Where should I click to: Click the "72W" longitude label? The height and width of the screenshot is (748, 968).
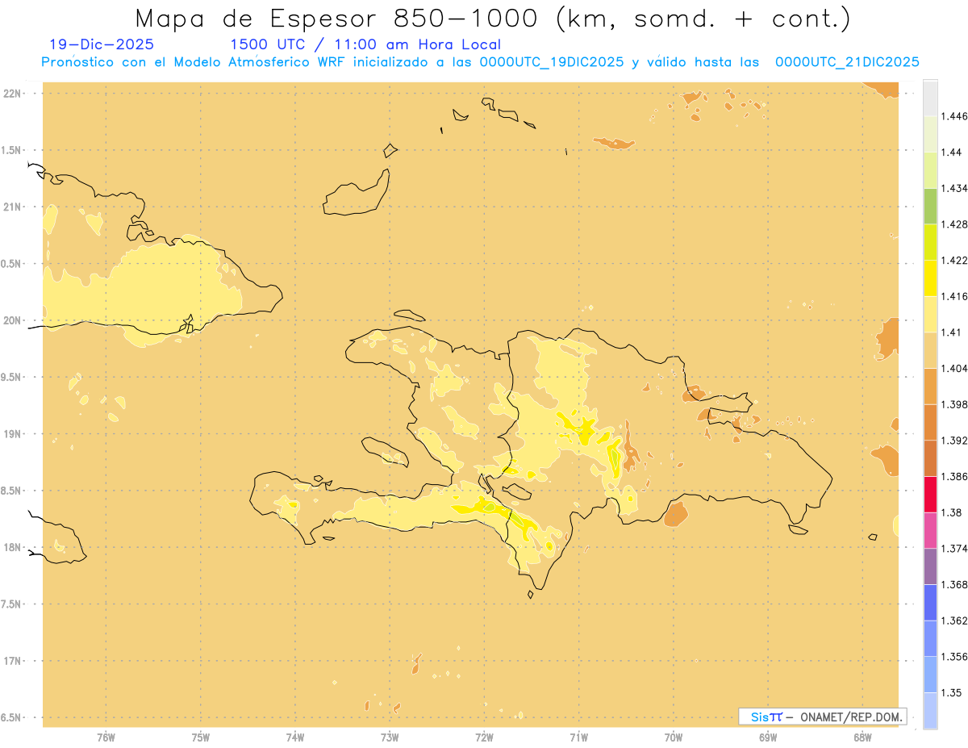[484, 738]
